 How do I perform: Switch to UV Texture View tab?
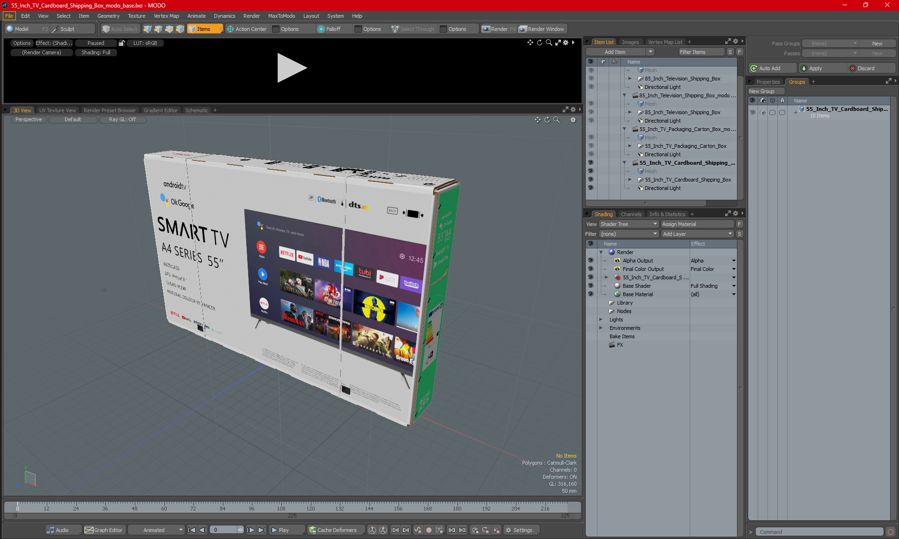58,110
